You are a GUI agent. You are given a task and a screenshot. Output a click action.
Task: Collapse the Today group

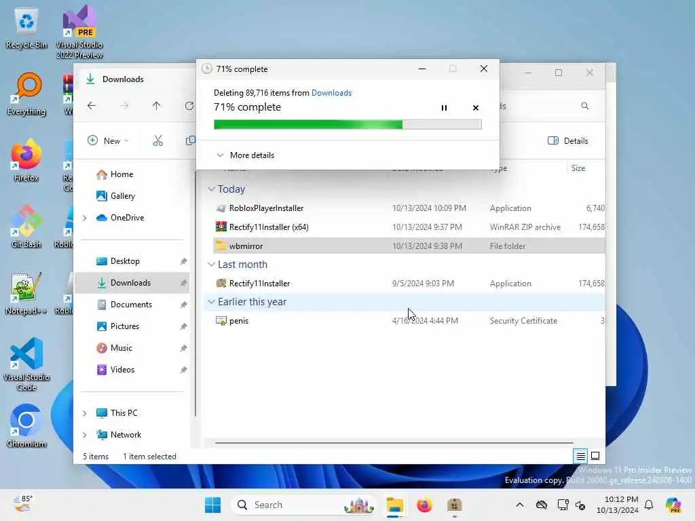[x=212, y=189]
